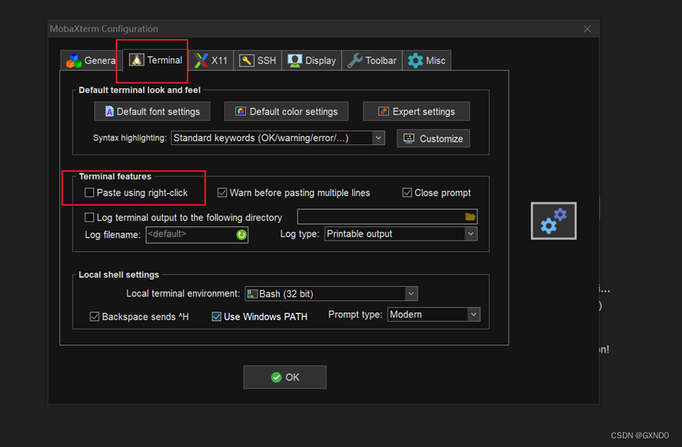The image size is (682, 447).
Task: Click the Customize syntax highlighting button
Action: click(433, 138)
